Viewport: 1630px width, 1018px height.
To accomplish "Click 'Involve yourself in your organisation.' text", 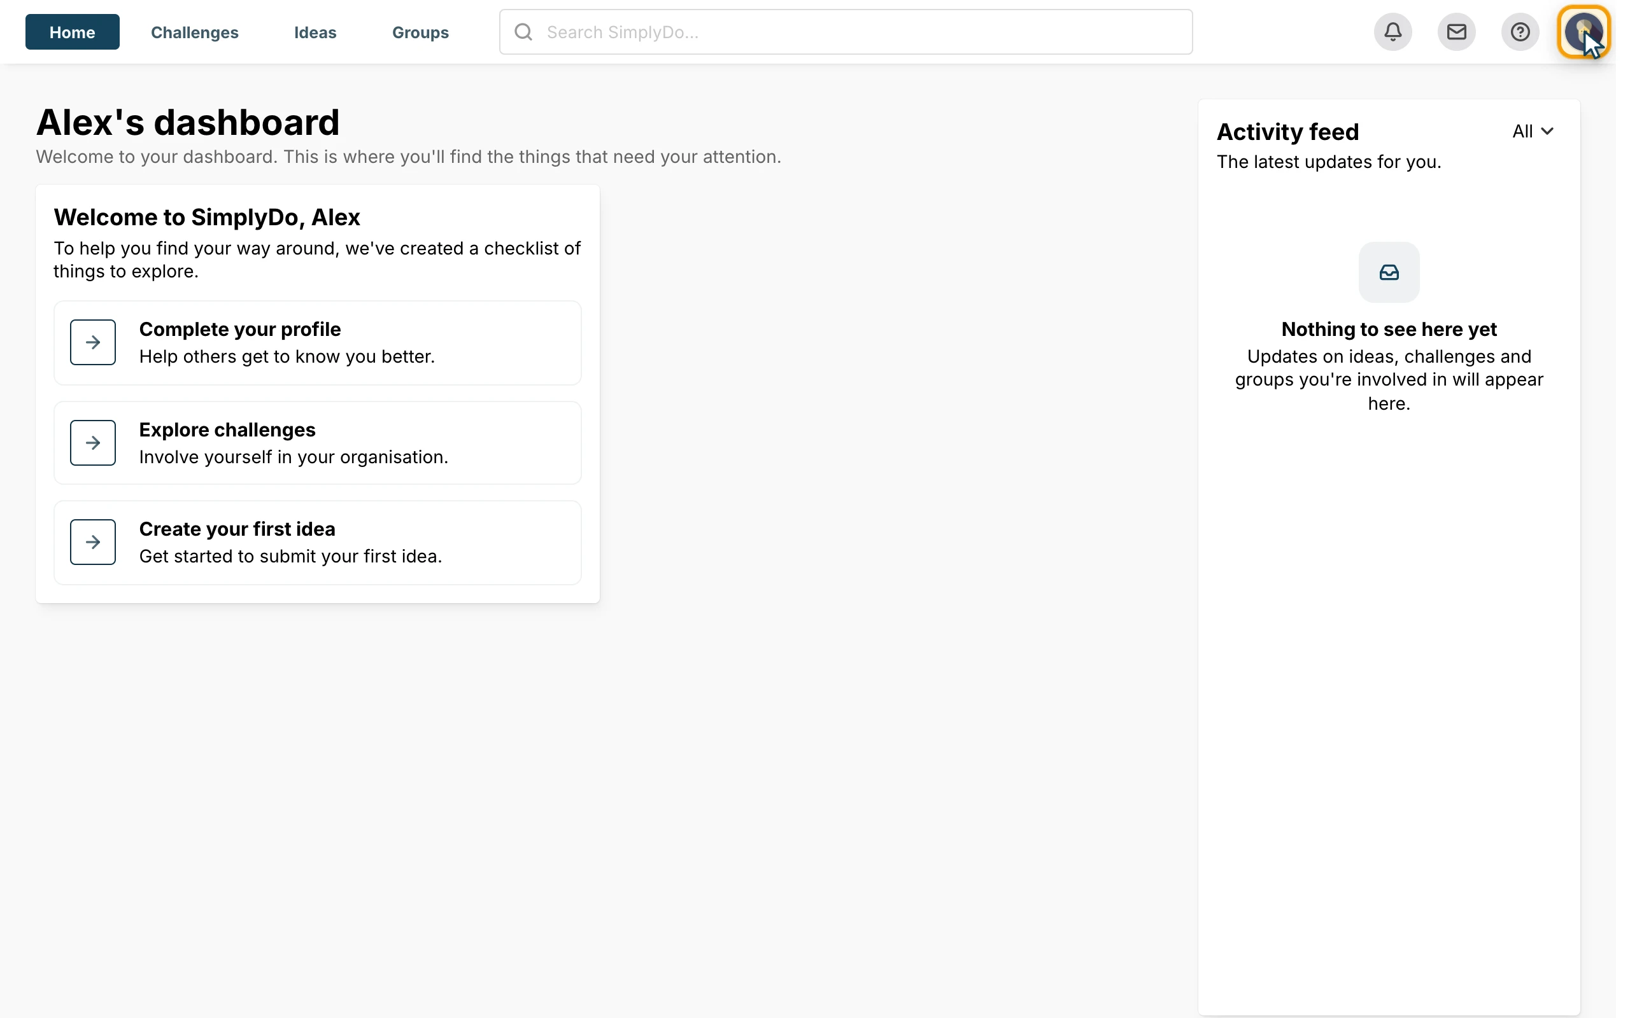I will (x=294, y=456).
